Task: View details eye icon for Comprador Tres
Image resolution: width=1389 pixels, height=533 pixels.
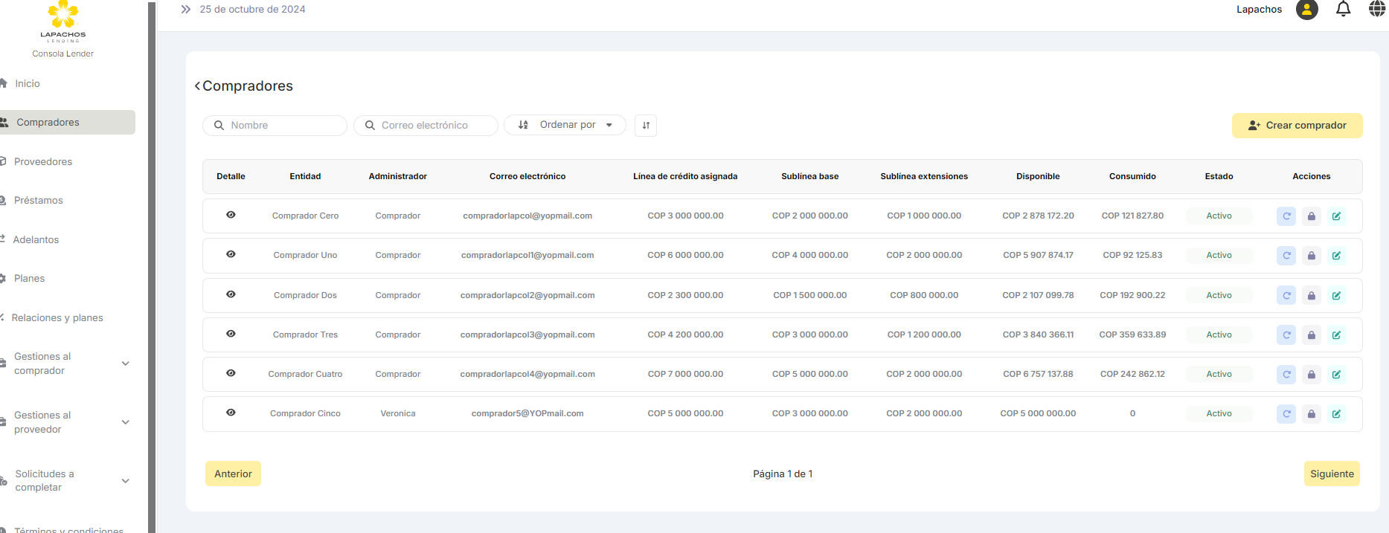Action: (231, 334)
